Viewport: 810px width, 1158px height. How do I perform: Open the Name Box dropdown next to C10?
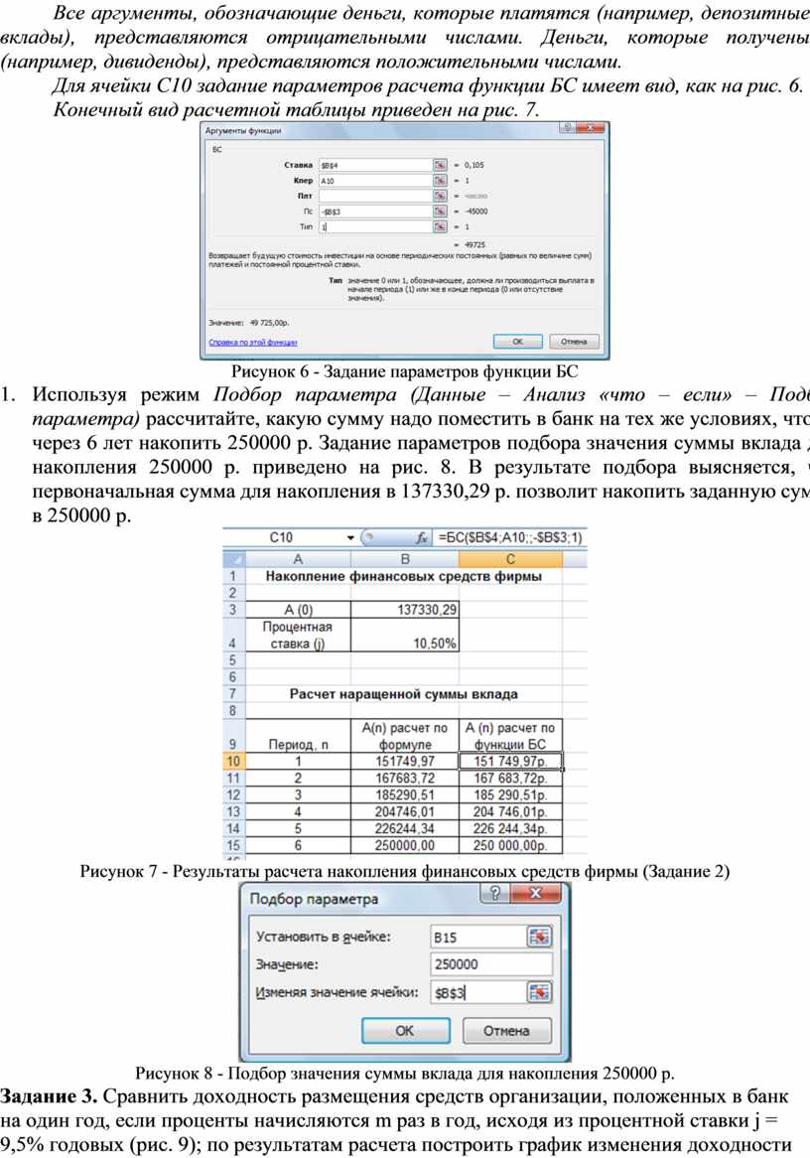(350, 537)
